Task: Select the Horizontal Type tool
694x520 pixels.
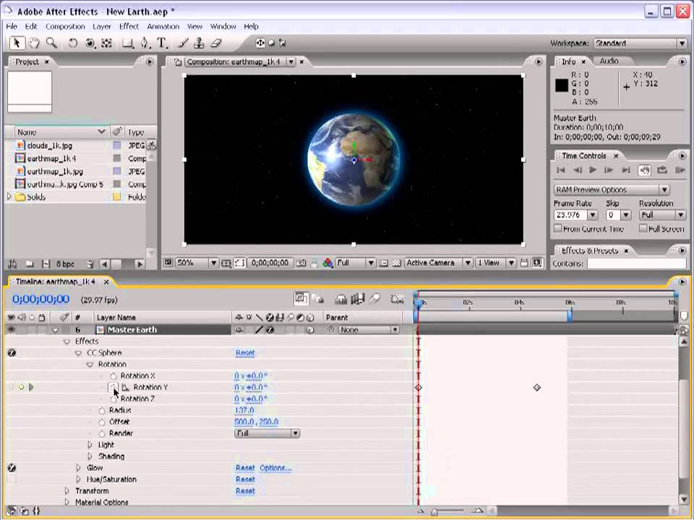Action: (161, 43)
